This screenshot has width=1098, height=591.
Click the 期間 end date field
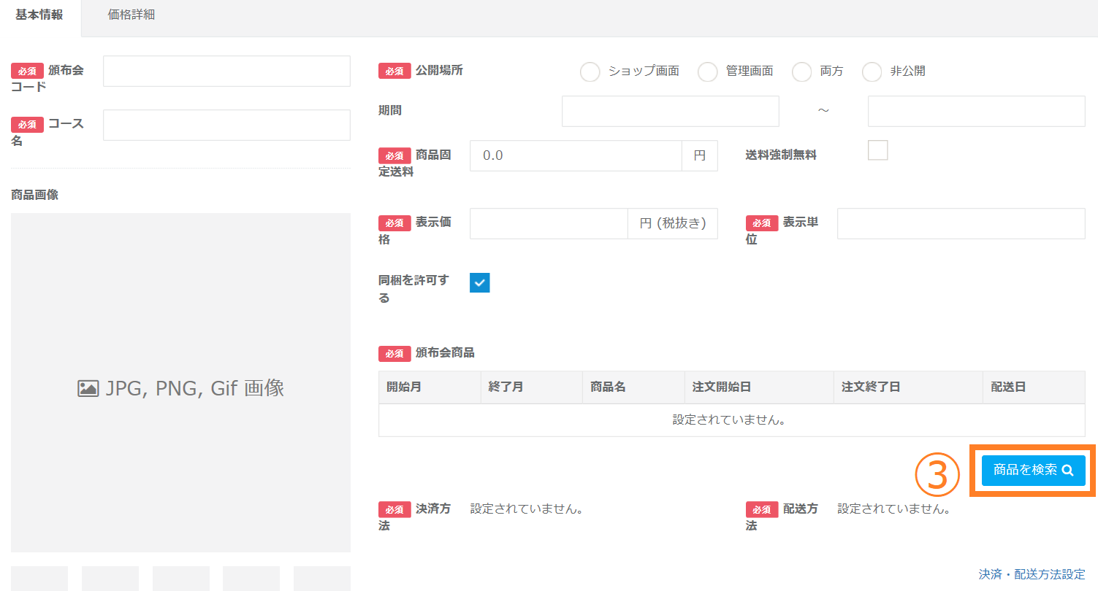976,111
